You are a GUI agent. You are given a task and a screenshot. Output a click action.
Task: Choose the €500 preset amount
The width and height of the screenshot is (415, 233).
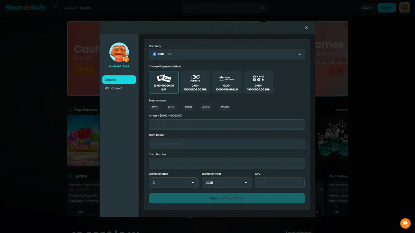pos(224,107)
